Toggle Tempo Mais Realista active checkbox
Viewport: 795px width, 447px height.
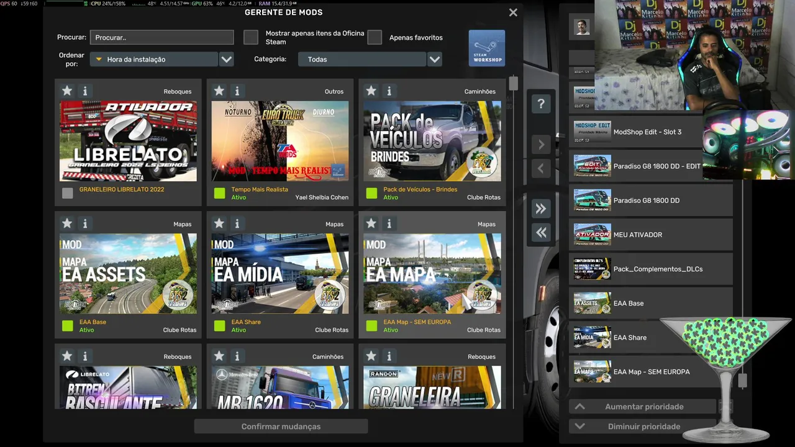tap(219, 193)
